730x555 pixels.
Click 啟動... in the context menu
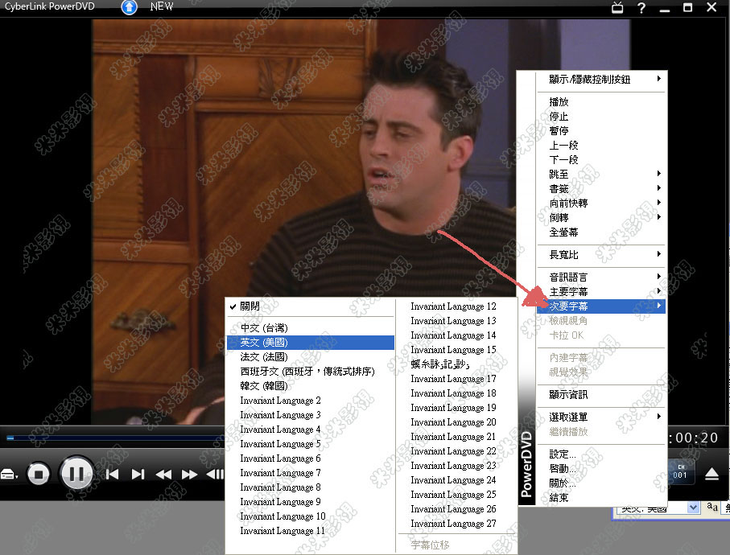point(601,468)
